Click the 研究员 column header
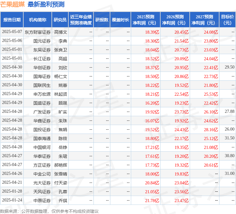This screenshot has width=236, height=214. (x=60, y=20)
